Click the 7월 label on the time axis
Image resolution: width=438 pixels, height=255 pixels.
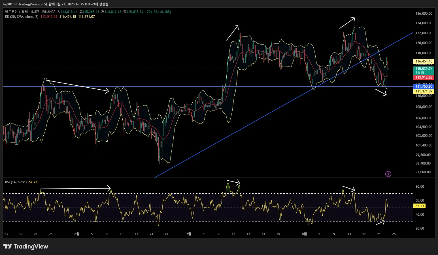tap(189, 234)
